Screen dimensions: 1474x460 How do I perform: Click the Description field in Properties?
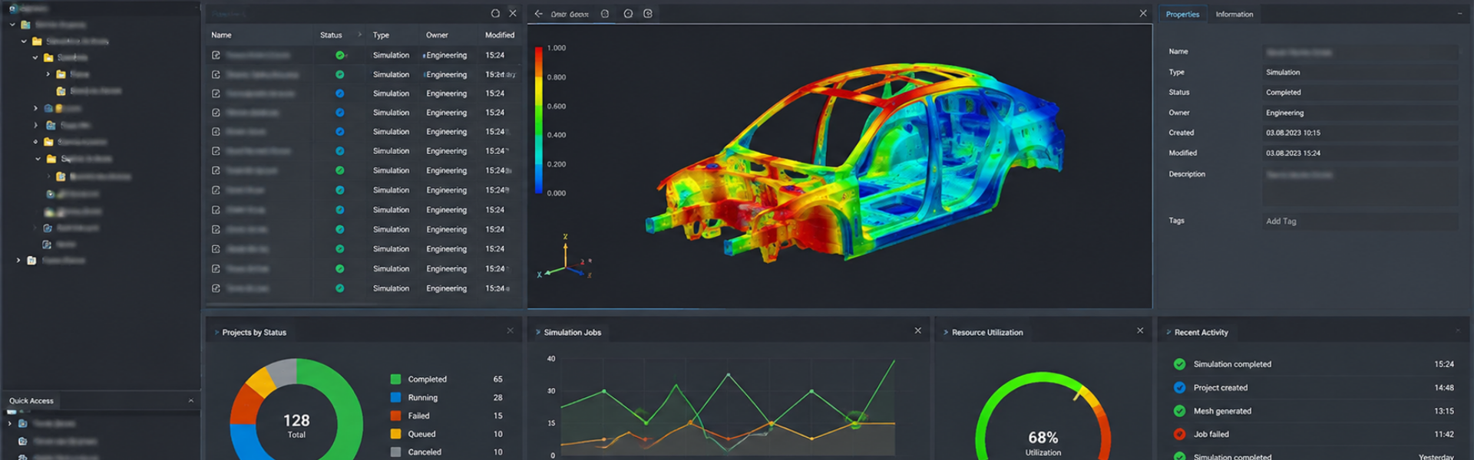[x=1360, y=187]
